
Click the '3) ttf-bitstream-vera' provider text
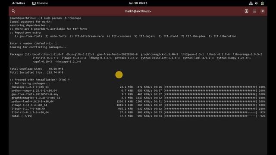tap(87, 36)
